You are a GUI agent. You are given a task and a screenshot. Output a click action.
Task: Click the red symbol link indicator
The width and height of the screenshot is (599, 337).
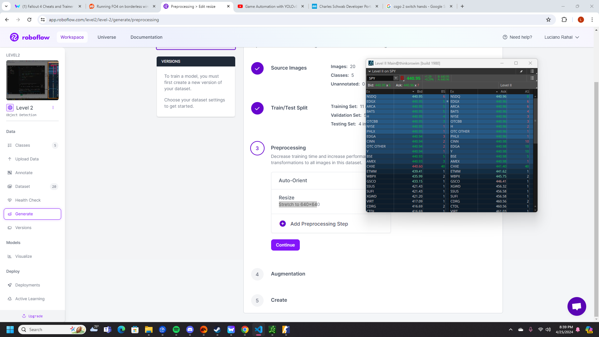pos(402,78)
